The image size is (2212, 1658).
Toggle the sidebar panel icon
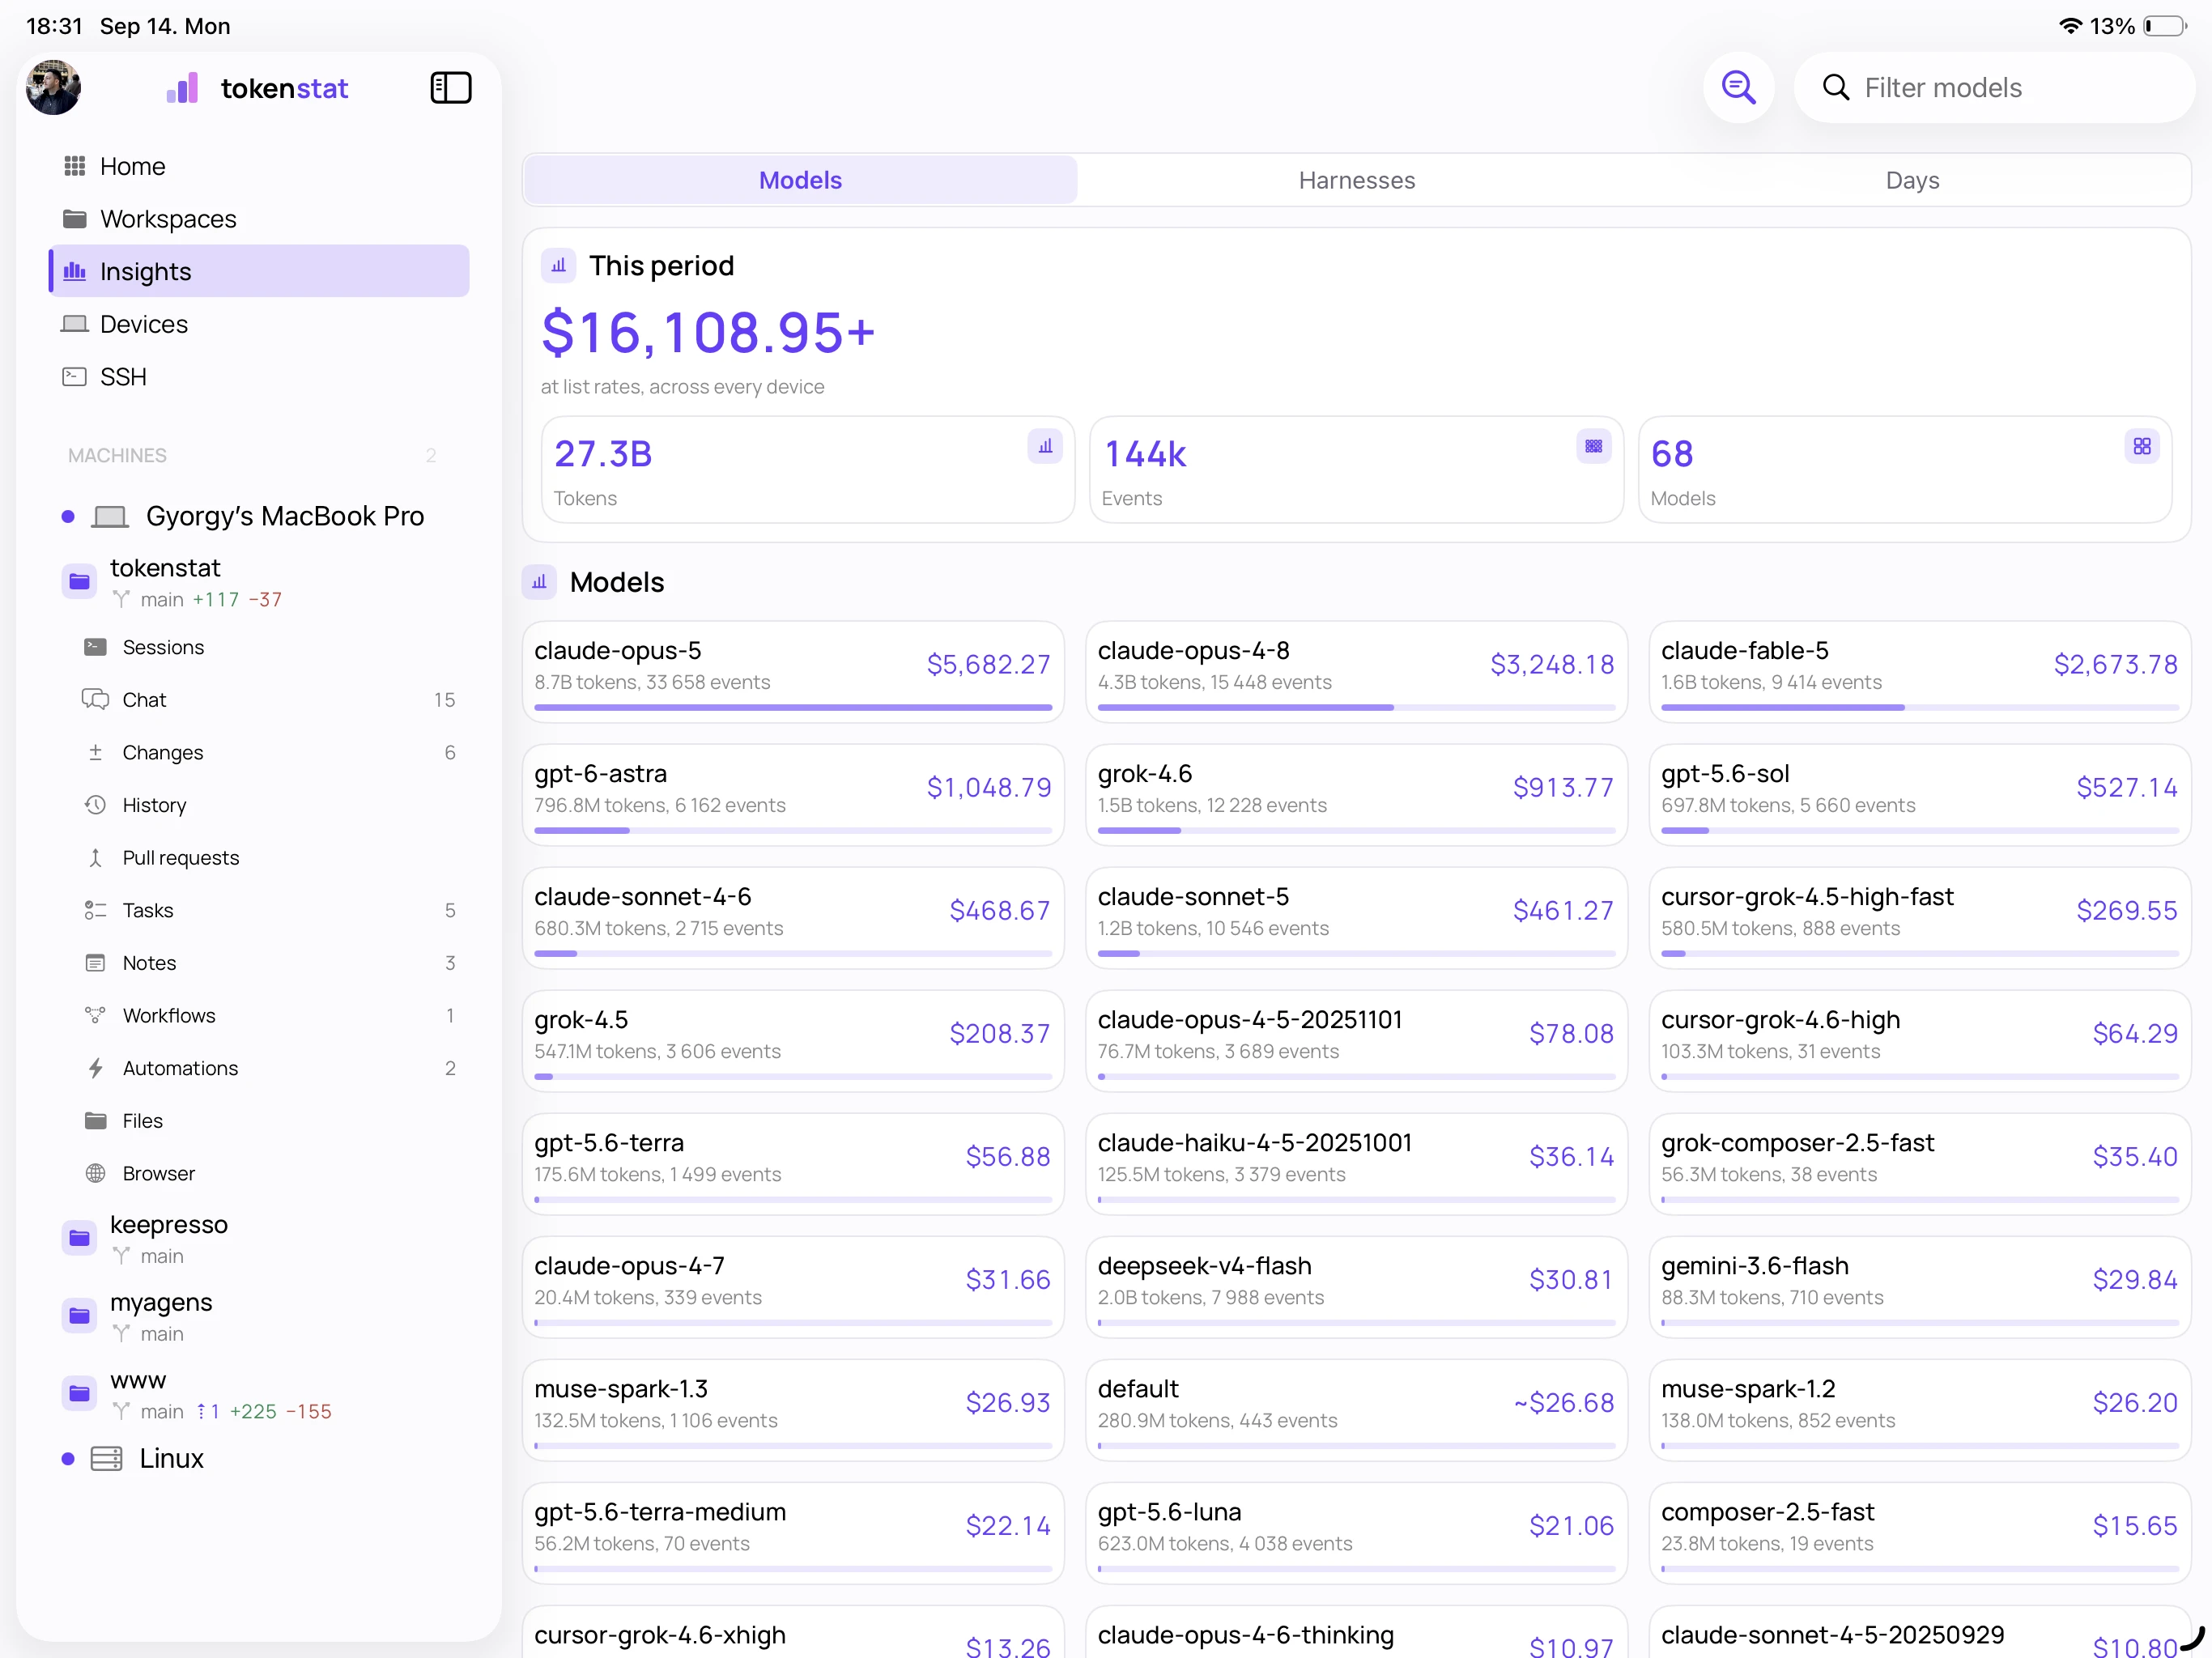[451, 88]
